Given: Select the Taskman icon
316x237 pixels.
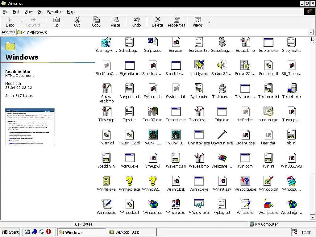Looking at the screenshot, I should coord(222,89).
